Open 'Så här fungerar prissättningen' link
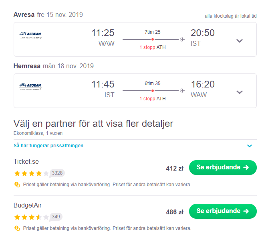This screenshot has height=238, width=272. tap(48, 146)
